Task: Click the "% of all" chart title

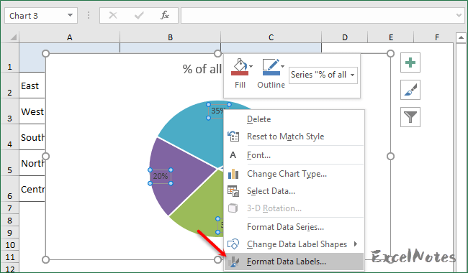Action: (x=202, y=69)
